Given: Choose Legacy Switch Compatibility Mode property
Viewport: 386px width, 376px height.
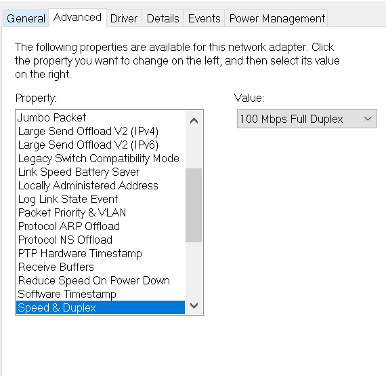Looking at the screenshot, I should (100, 158).
